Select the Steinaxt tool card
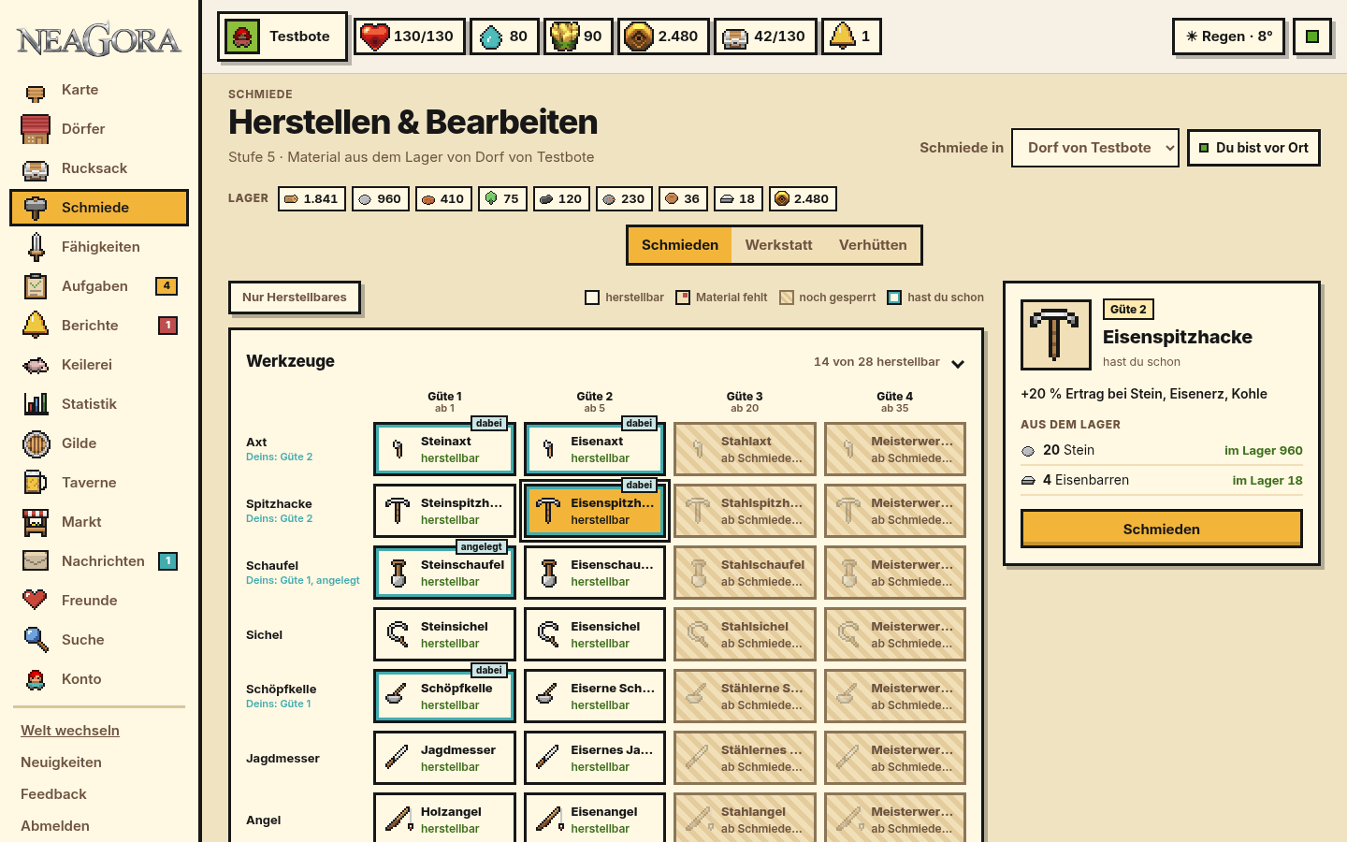 (x=444, y=449)
